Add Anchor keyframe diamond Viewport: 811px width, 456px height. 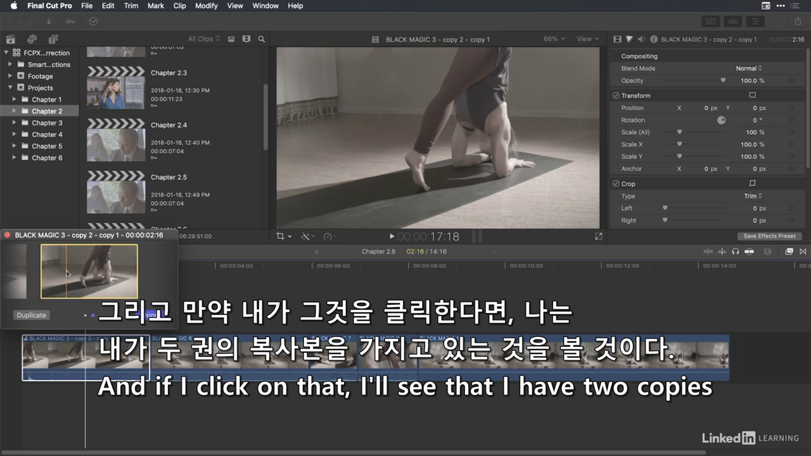click(791, 169)
